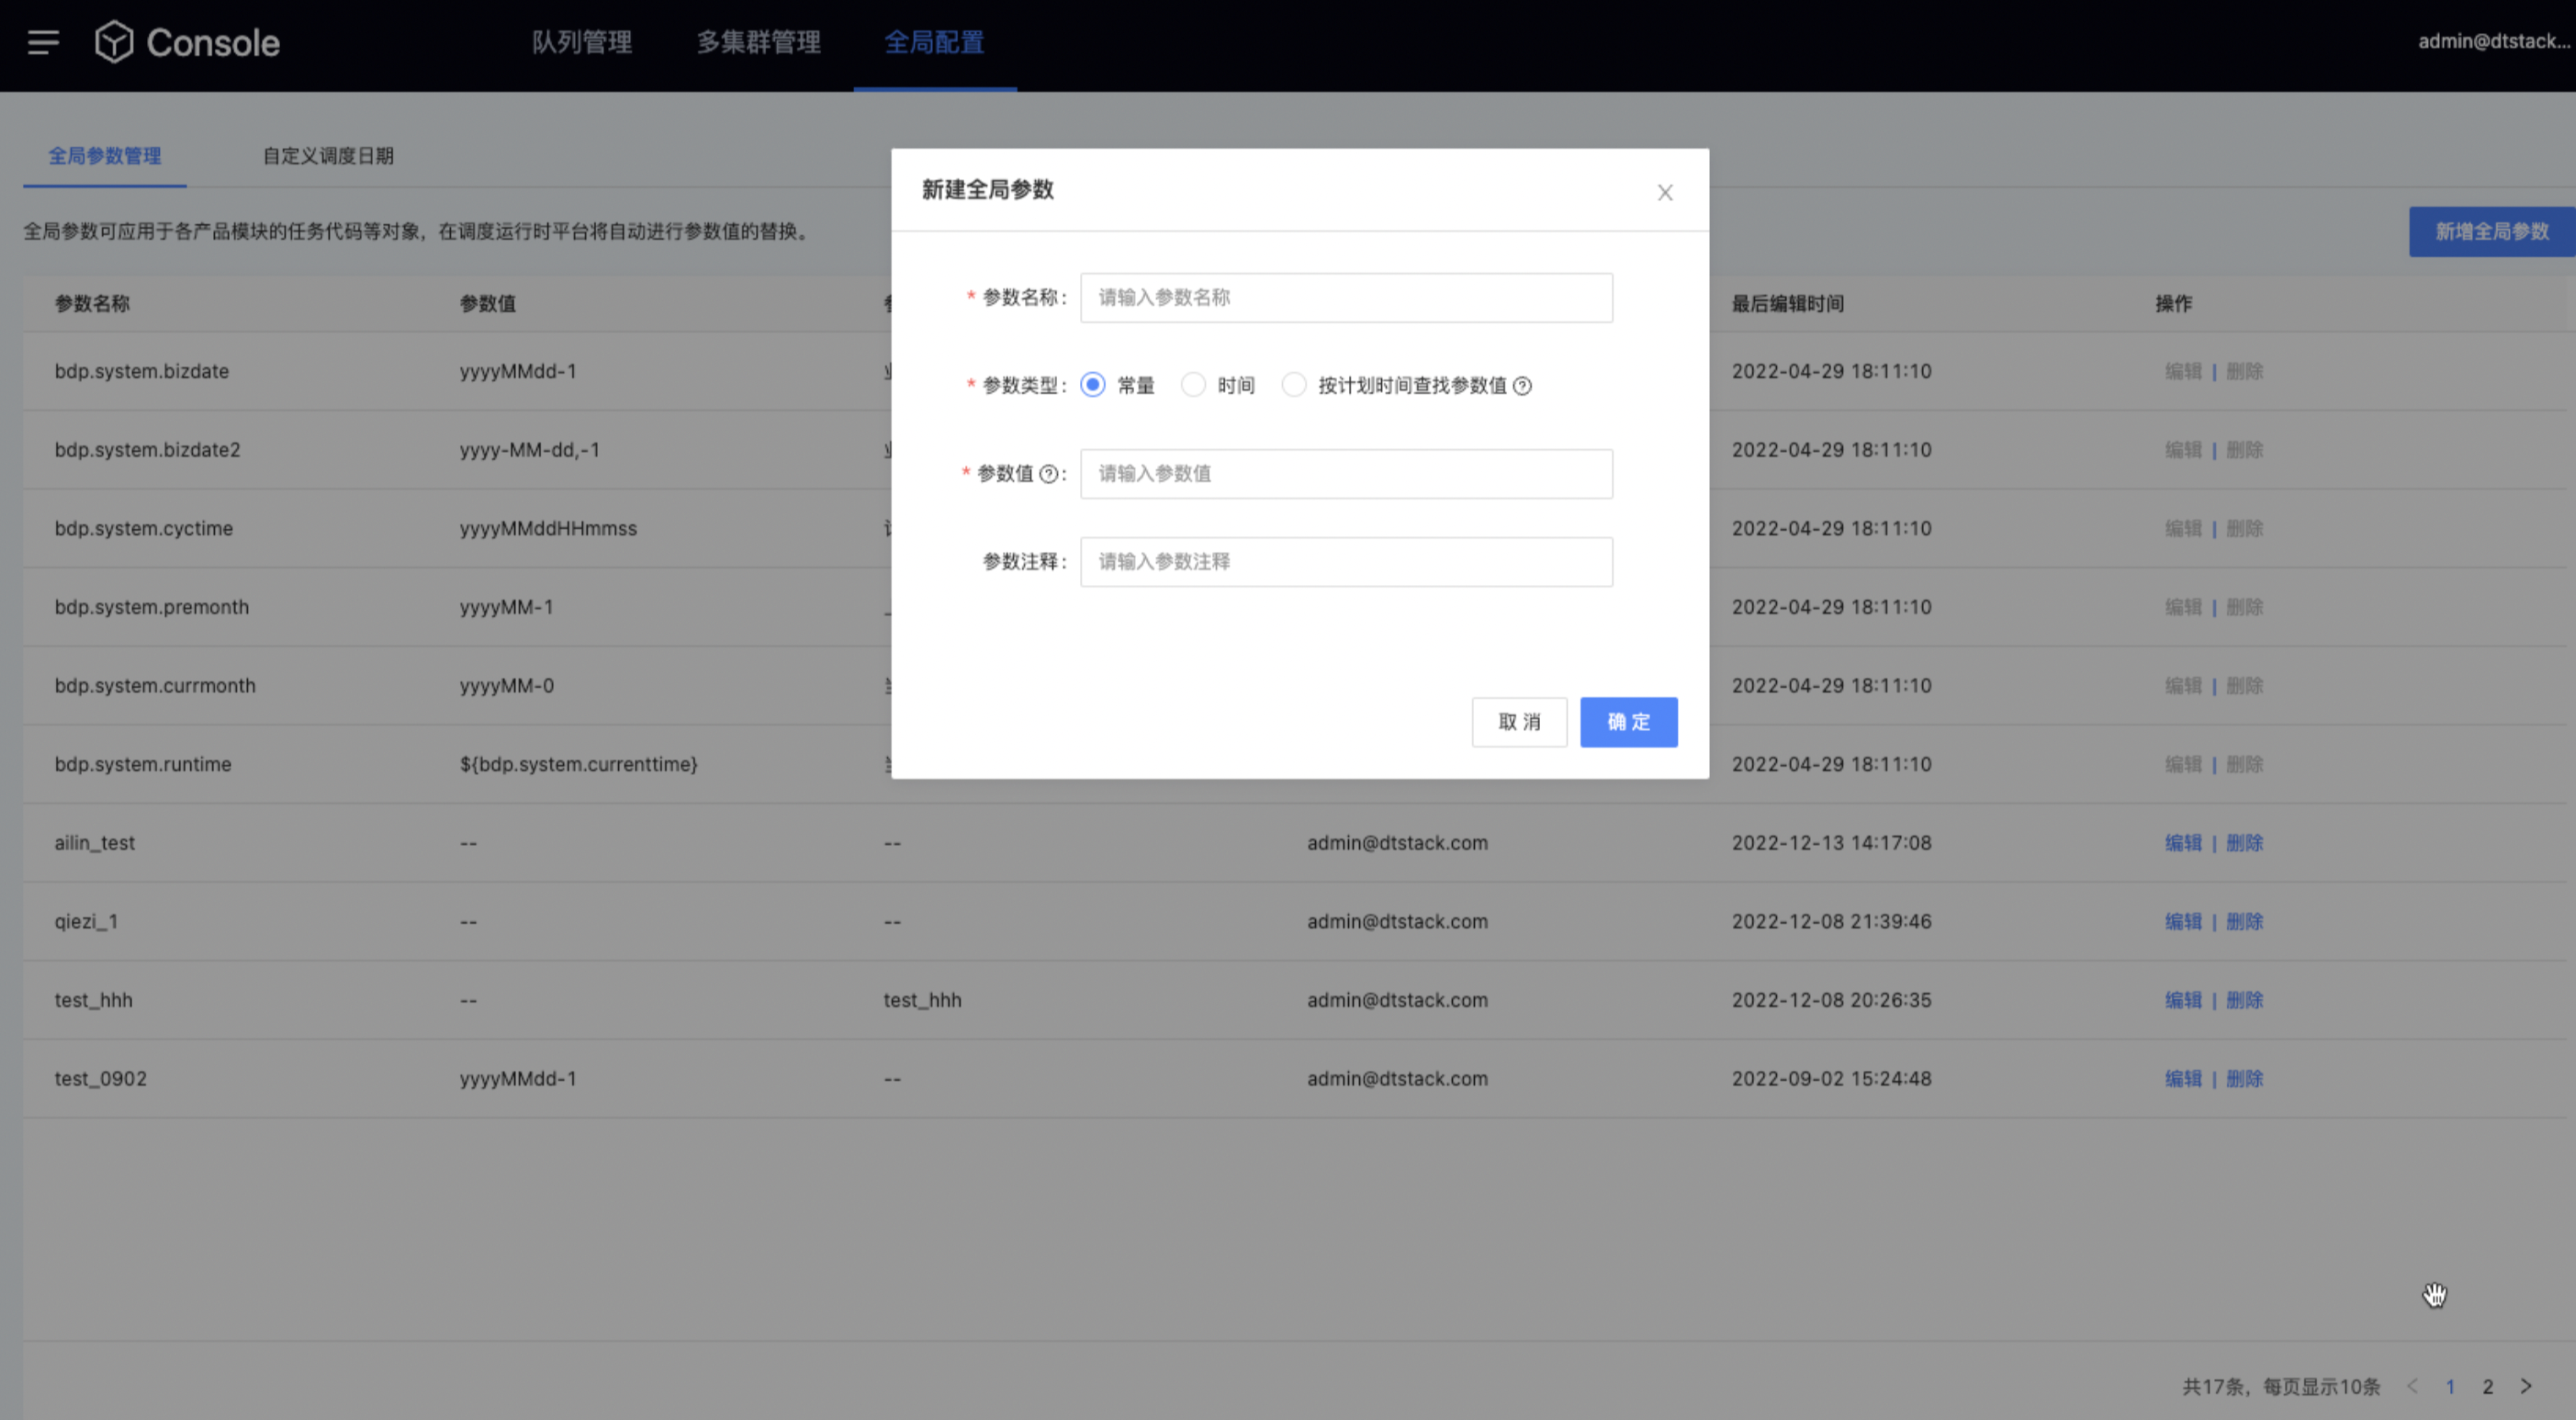Image resolution: width=2576 pixels, height=1420 pixels.
Task: Open the 全局配置 menu
Action: point(935,42)
